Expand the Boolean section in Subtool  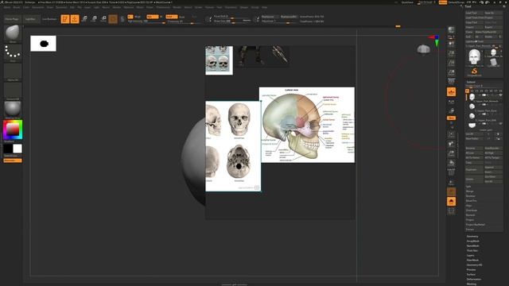pos(470,196)
